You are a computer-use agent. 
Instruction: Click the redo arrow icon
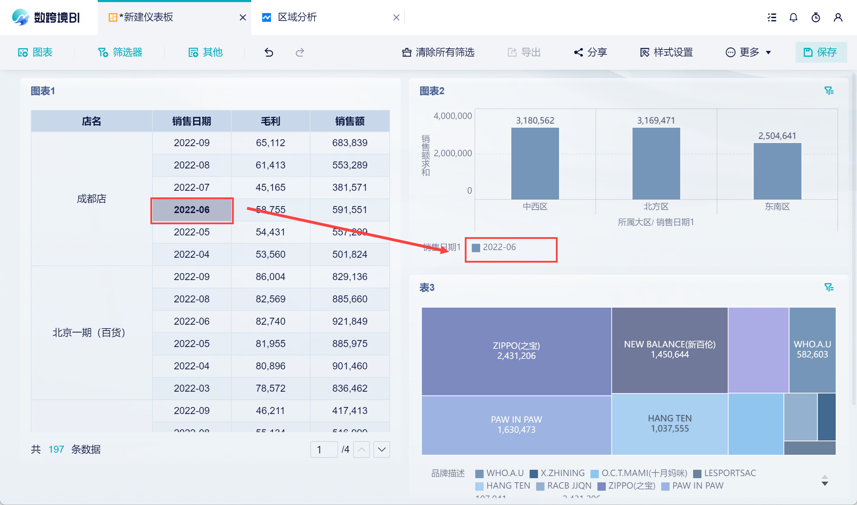tap(300, 52)
